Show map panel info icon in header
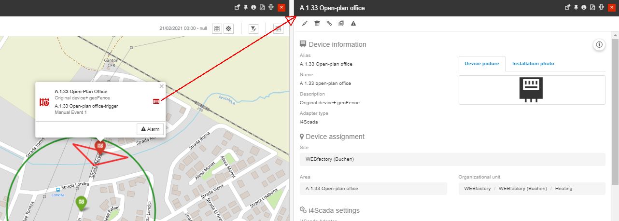The height and width of the screenshot is (221, 619). tap(253, 7)
